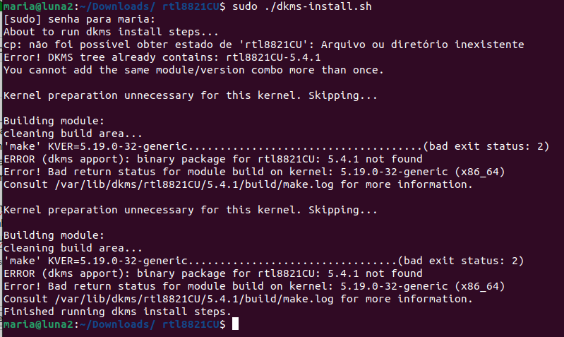Click the '[sudo] senha para maria:' password prompt line

coord(80,19)
